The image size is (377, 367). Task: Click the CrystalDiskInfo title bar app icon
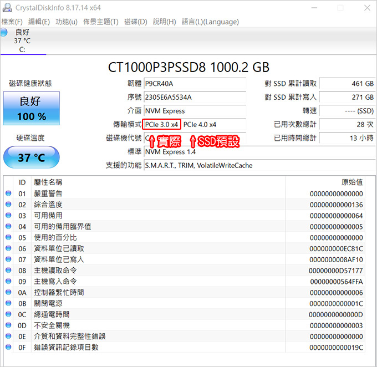click(7, 8)
